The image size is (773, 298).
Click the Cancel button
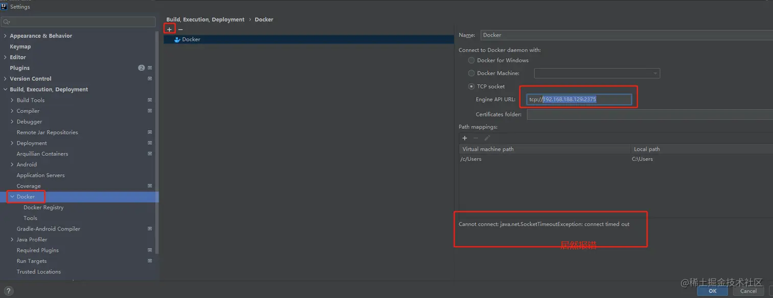pyautogui.click(x=748, y=291)
